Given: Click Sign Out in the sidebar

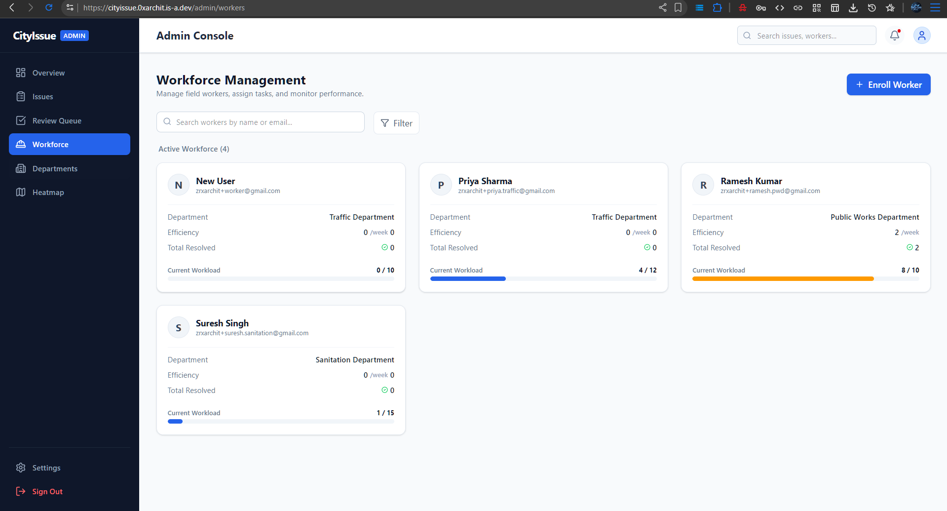Looking at the screenshot, I should click(x=47, y=491).
